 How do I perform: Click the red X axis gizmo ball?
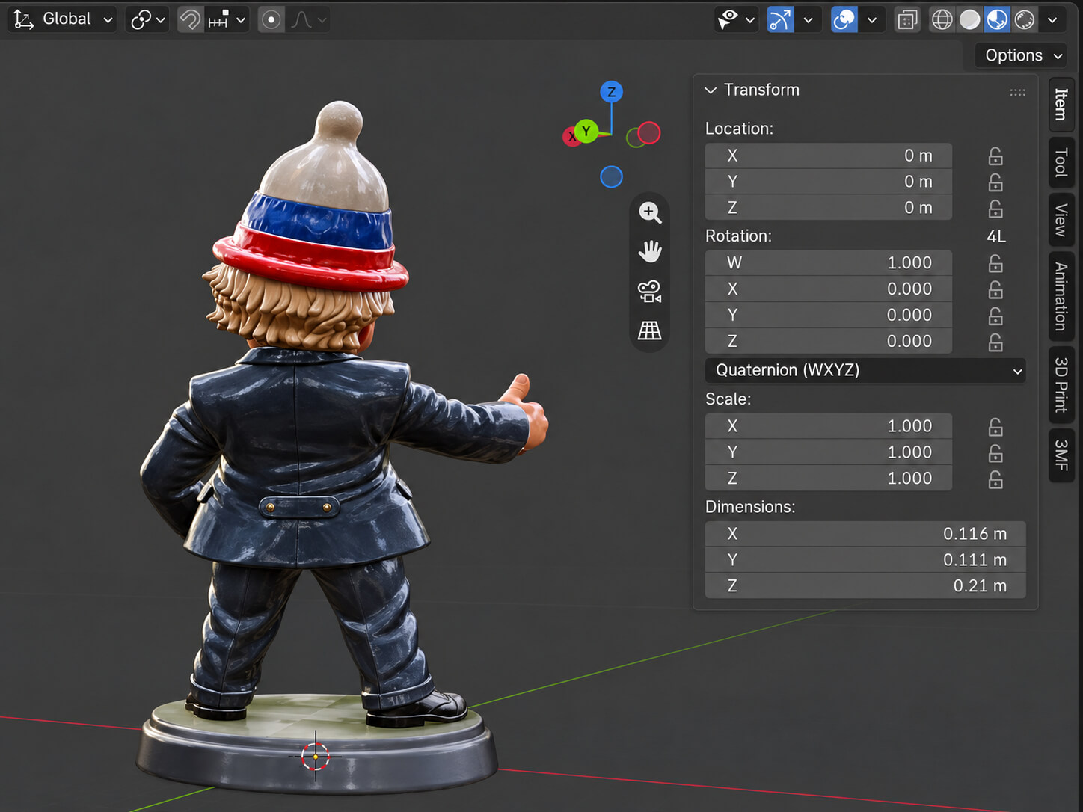(x=571, y=136)
